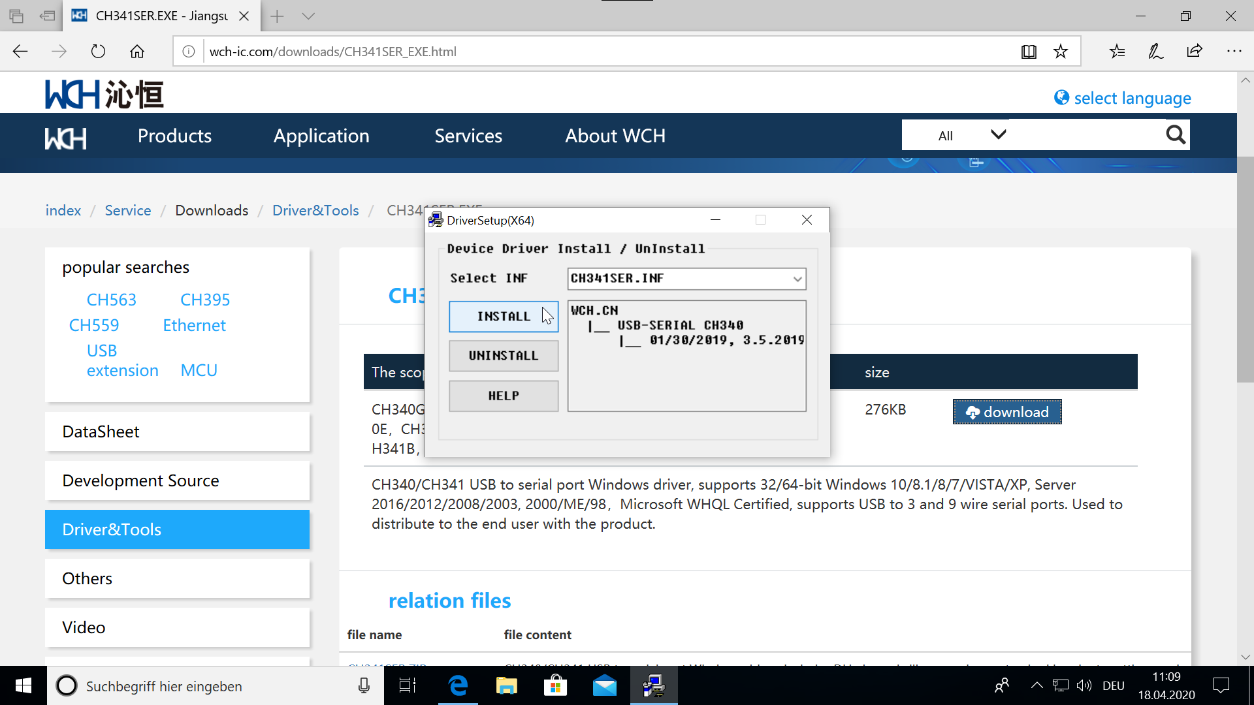Open the browser settings ellipsis menu

pyautogui.click(x=1234, y=52)
